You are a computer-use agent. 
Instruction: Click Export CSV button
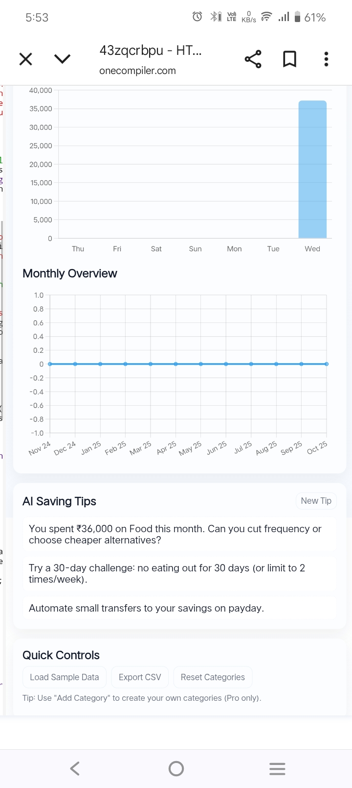click(x=140, y=677)
